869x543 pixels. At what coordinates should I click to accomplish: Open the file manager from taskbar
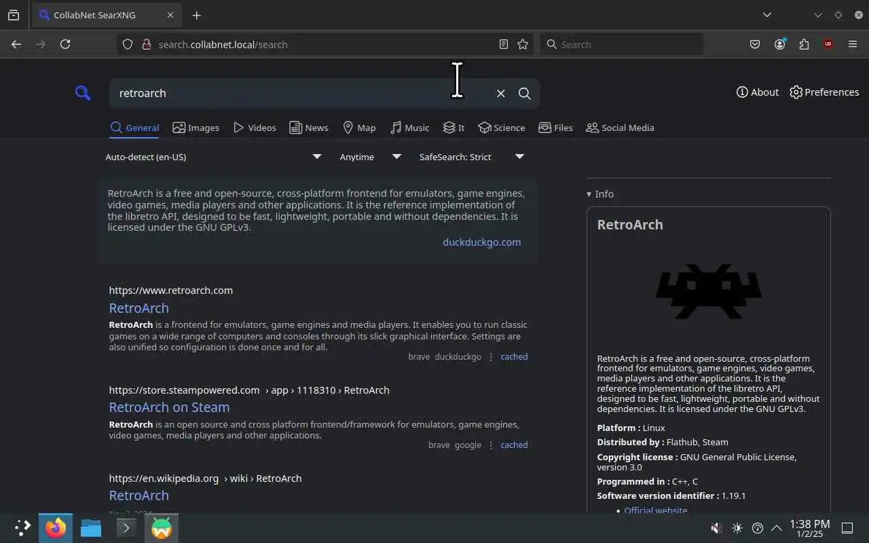91,527
